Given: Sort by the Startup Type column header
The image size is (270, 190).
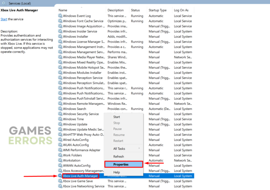Looking at the screenshot, I should (157, 10).
